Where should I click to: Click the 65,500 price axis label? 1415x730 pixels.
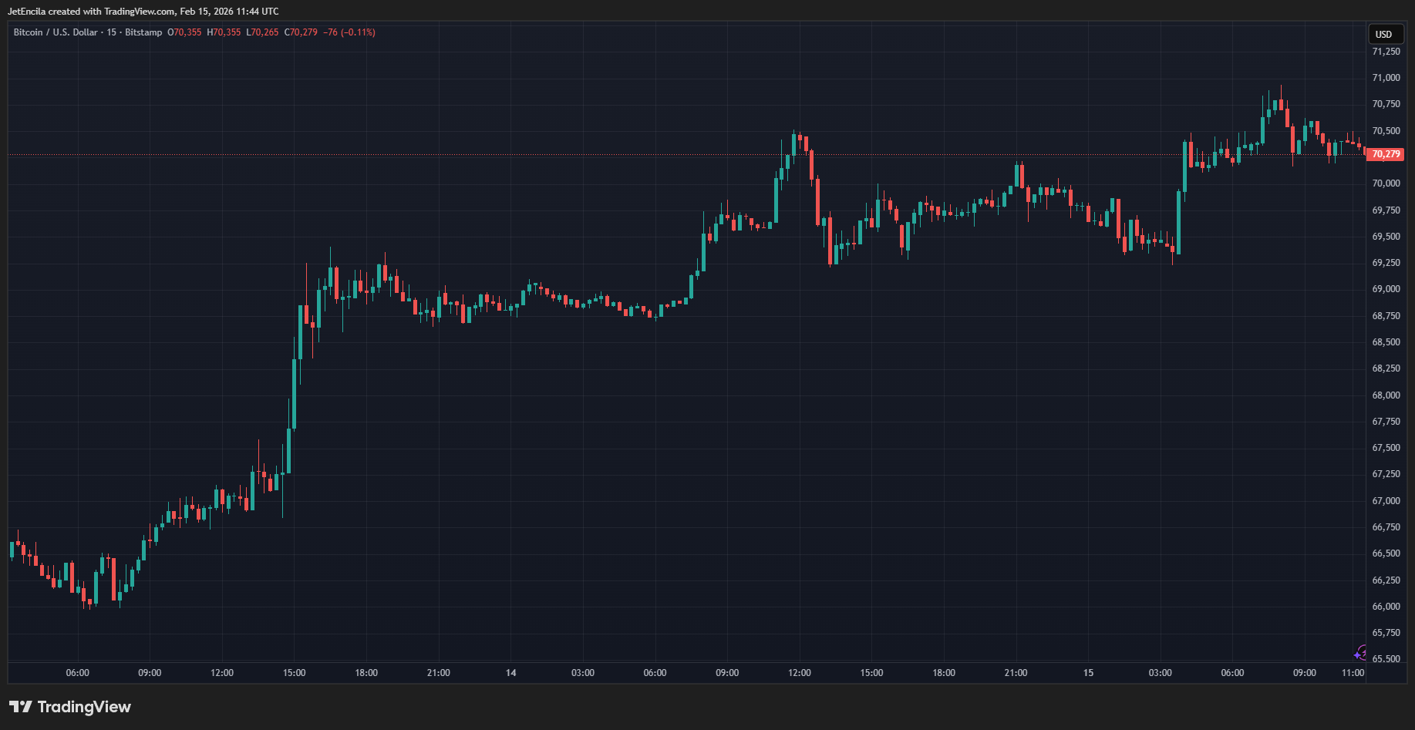(1386, 659)
